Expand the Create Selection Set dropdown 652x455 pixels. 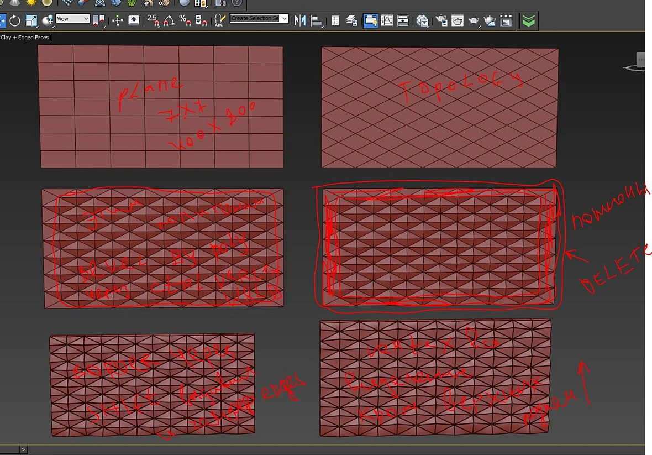point(259,18)
